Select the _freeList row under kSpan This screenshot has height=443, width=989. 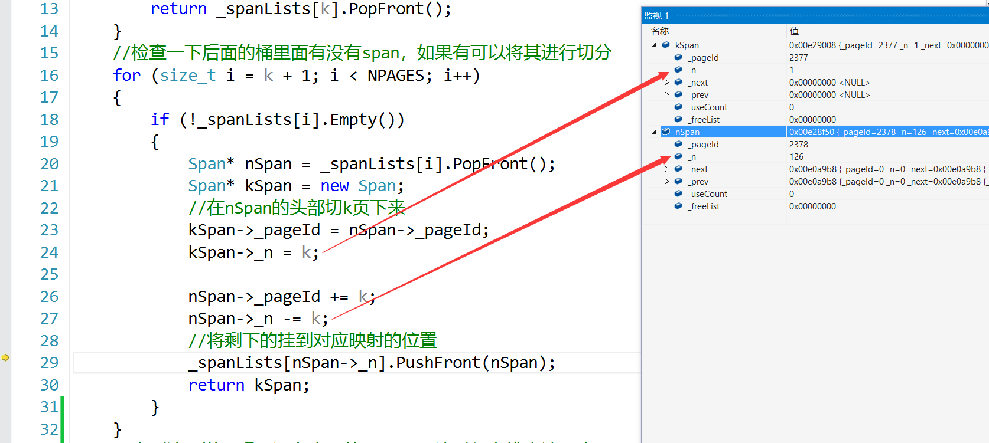(704, 119)
